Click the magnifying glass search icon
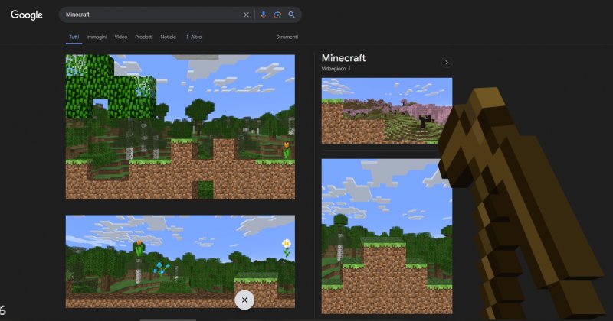This screenshot has width=613, height=321. (292, 15)
